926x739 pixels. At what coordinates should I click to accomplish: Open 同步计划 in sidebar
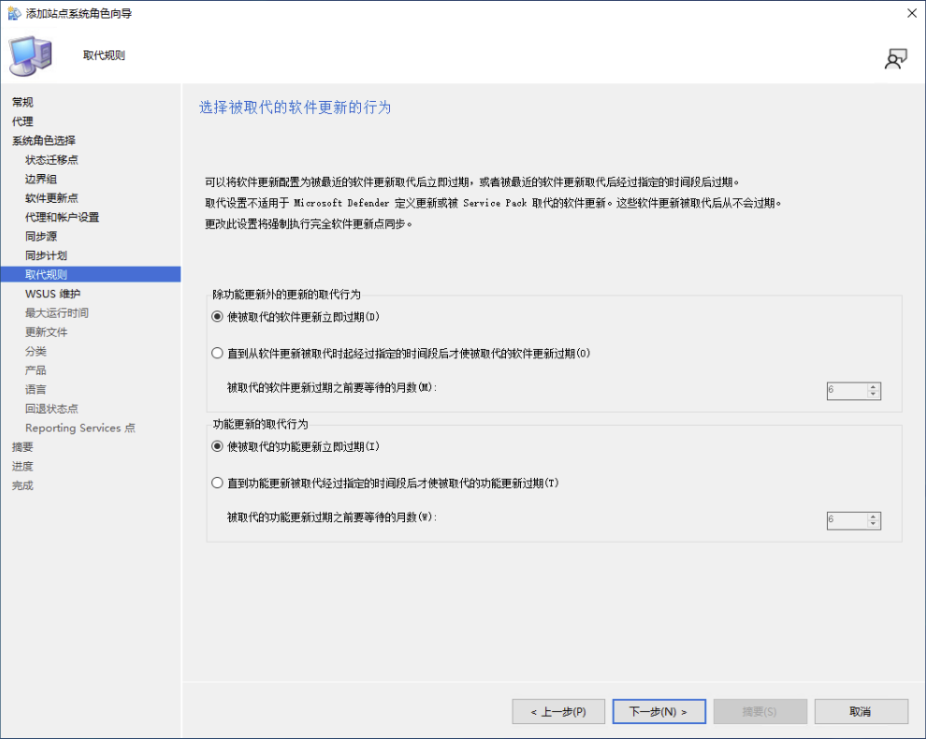(46, 255)
